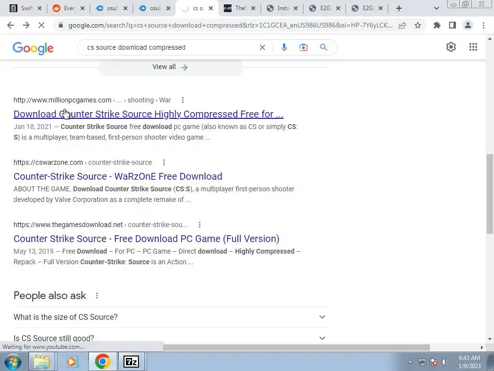Click the scroll right arrow
Image resolution: width=494 pixels, height=371 pixels.
tap(482, 347)
